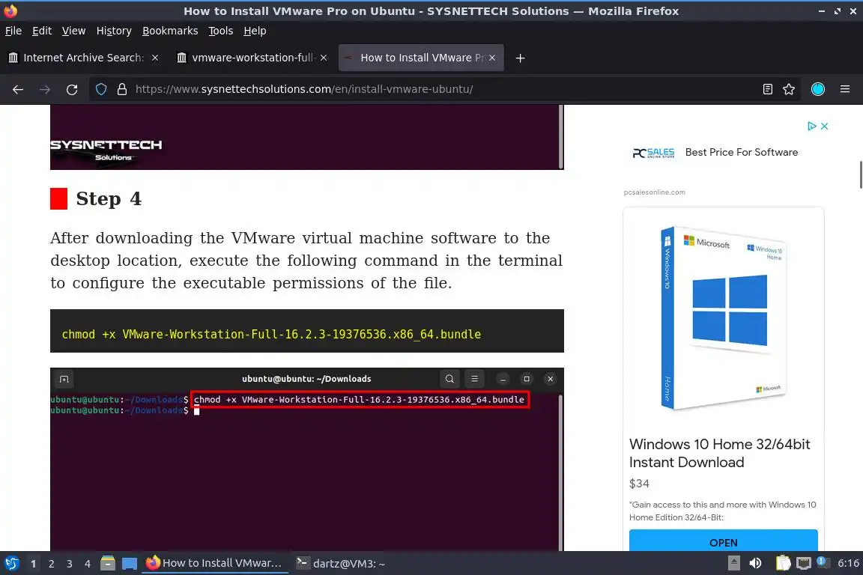Switch to workspace 1

[34, 564]
